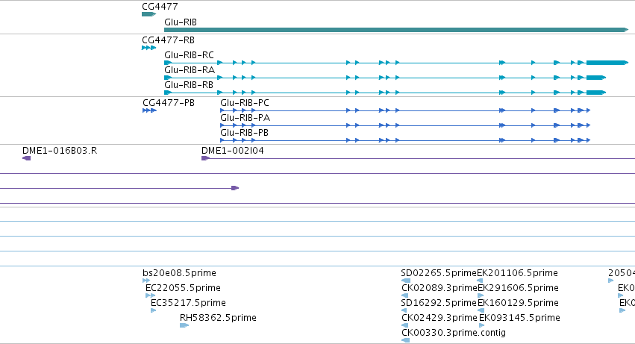Viewport: 635px width, 344px height.
Task: Click the EK291606.5prime EST arrow glyph
Action: click(x=481, y=295)
